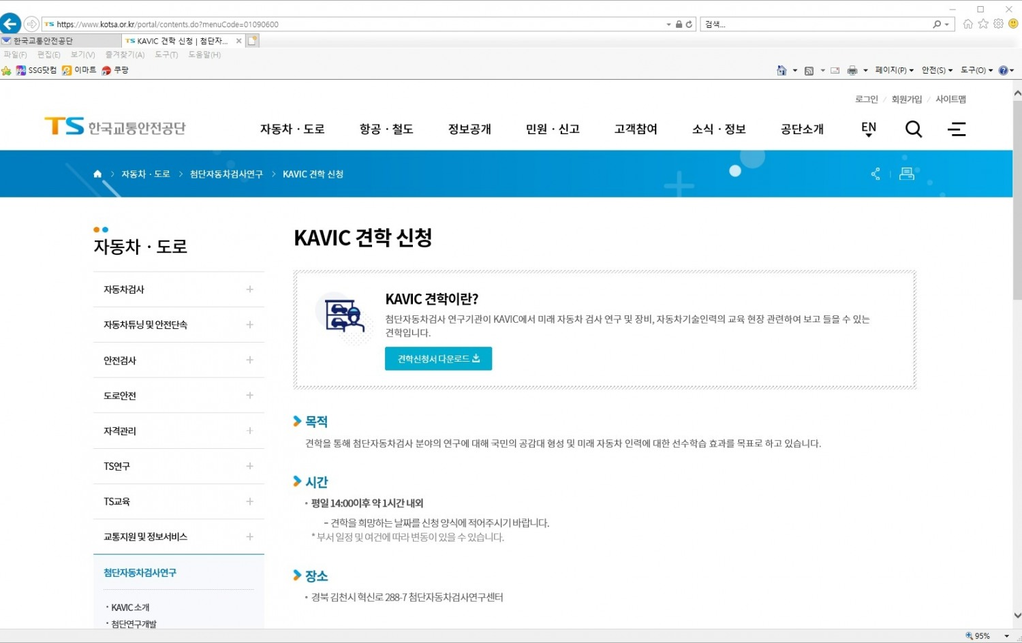Click the browser favorites star icon
This screenshot has width=1022, height=643.
coord(982,24)
